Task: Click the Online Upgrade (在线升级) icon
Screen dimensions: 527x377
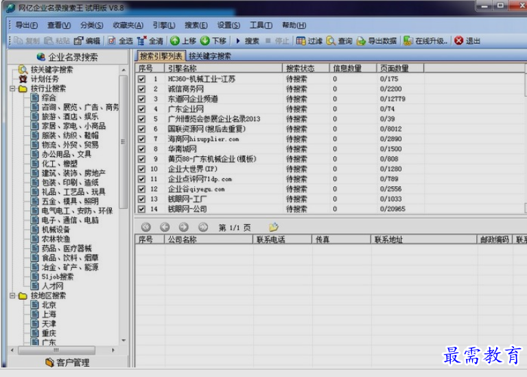Action: pyautogui.click(x=408, y=41)
